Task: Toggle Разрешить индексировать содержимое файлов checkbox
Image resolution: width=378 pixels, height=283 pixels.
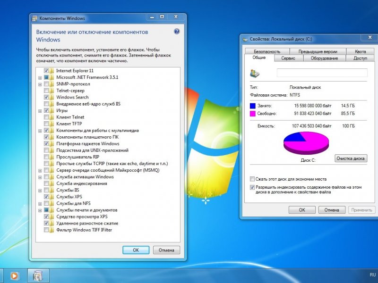Action: (x=252, y=187)
